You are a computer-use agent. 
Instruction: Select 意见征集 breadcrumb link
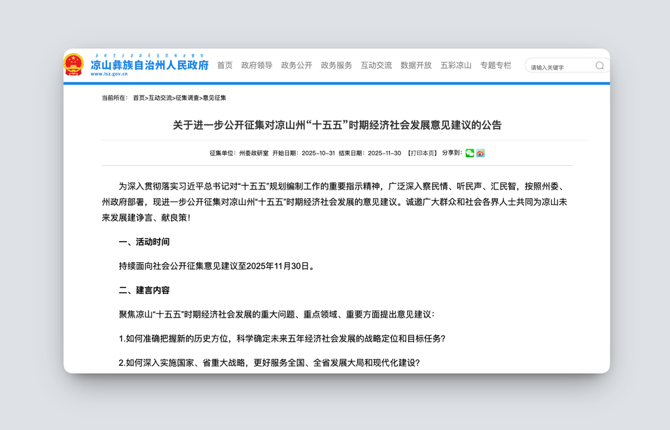point(215,98)
